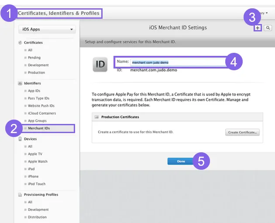Open App Groups
275x223 pixels.
pyautogui.click(x=37, y=121)
